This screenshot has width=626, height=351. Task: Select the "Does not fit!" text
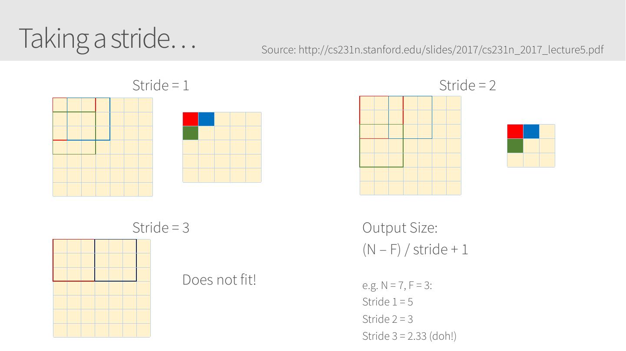219,279
